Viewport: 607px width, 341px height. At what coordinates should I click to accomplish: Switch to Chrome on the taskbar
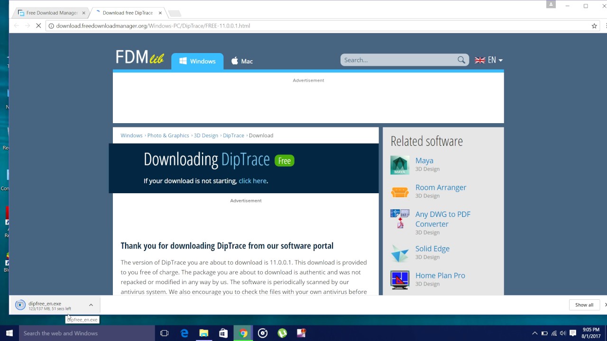click(243, 333)
